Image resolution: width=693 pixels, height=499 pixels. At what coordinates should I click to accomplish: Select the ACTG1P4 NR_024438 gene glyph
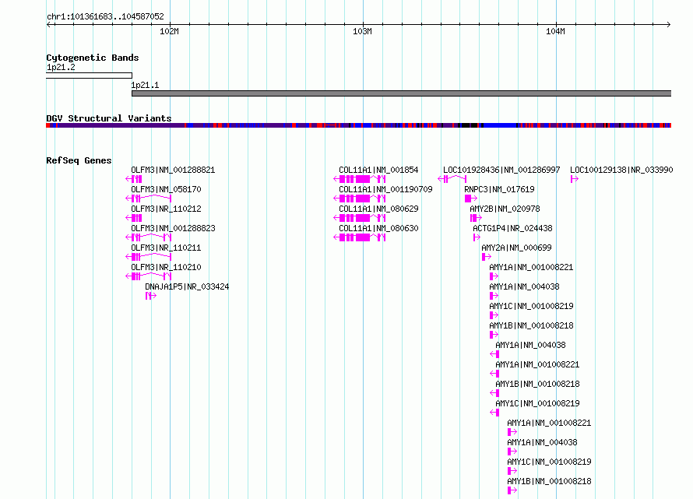pyautogui.click(x=477, y=237)
